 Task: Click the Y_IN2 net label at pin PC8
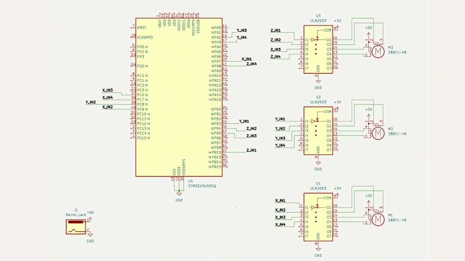point(91,103)
